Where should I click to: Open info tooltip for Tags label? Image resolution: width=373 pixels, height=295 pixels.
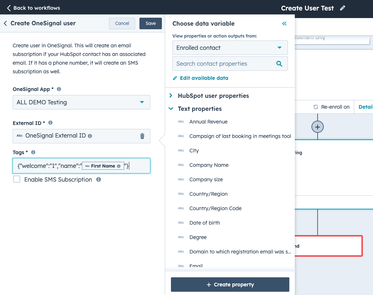(33, 152)
